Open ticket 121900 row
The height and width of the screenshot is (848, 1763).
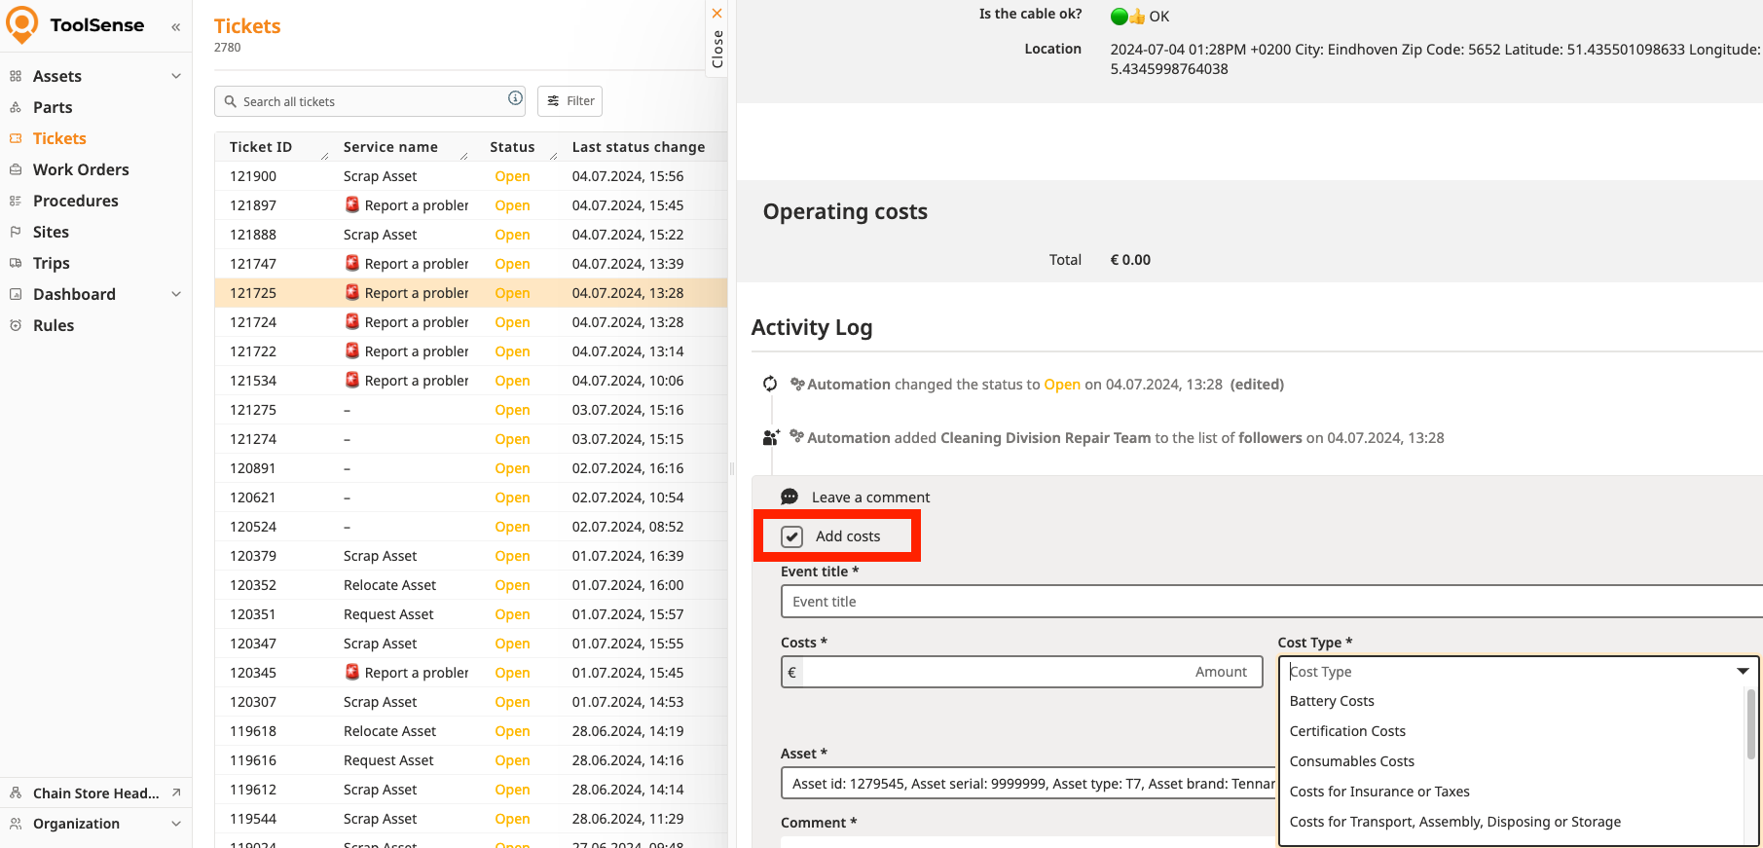(471, 176)
